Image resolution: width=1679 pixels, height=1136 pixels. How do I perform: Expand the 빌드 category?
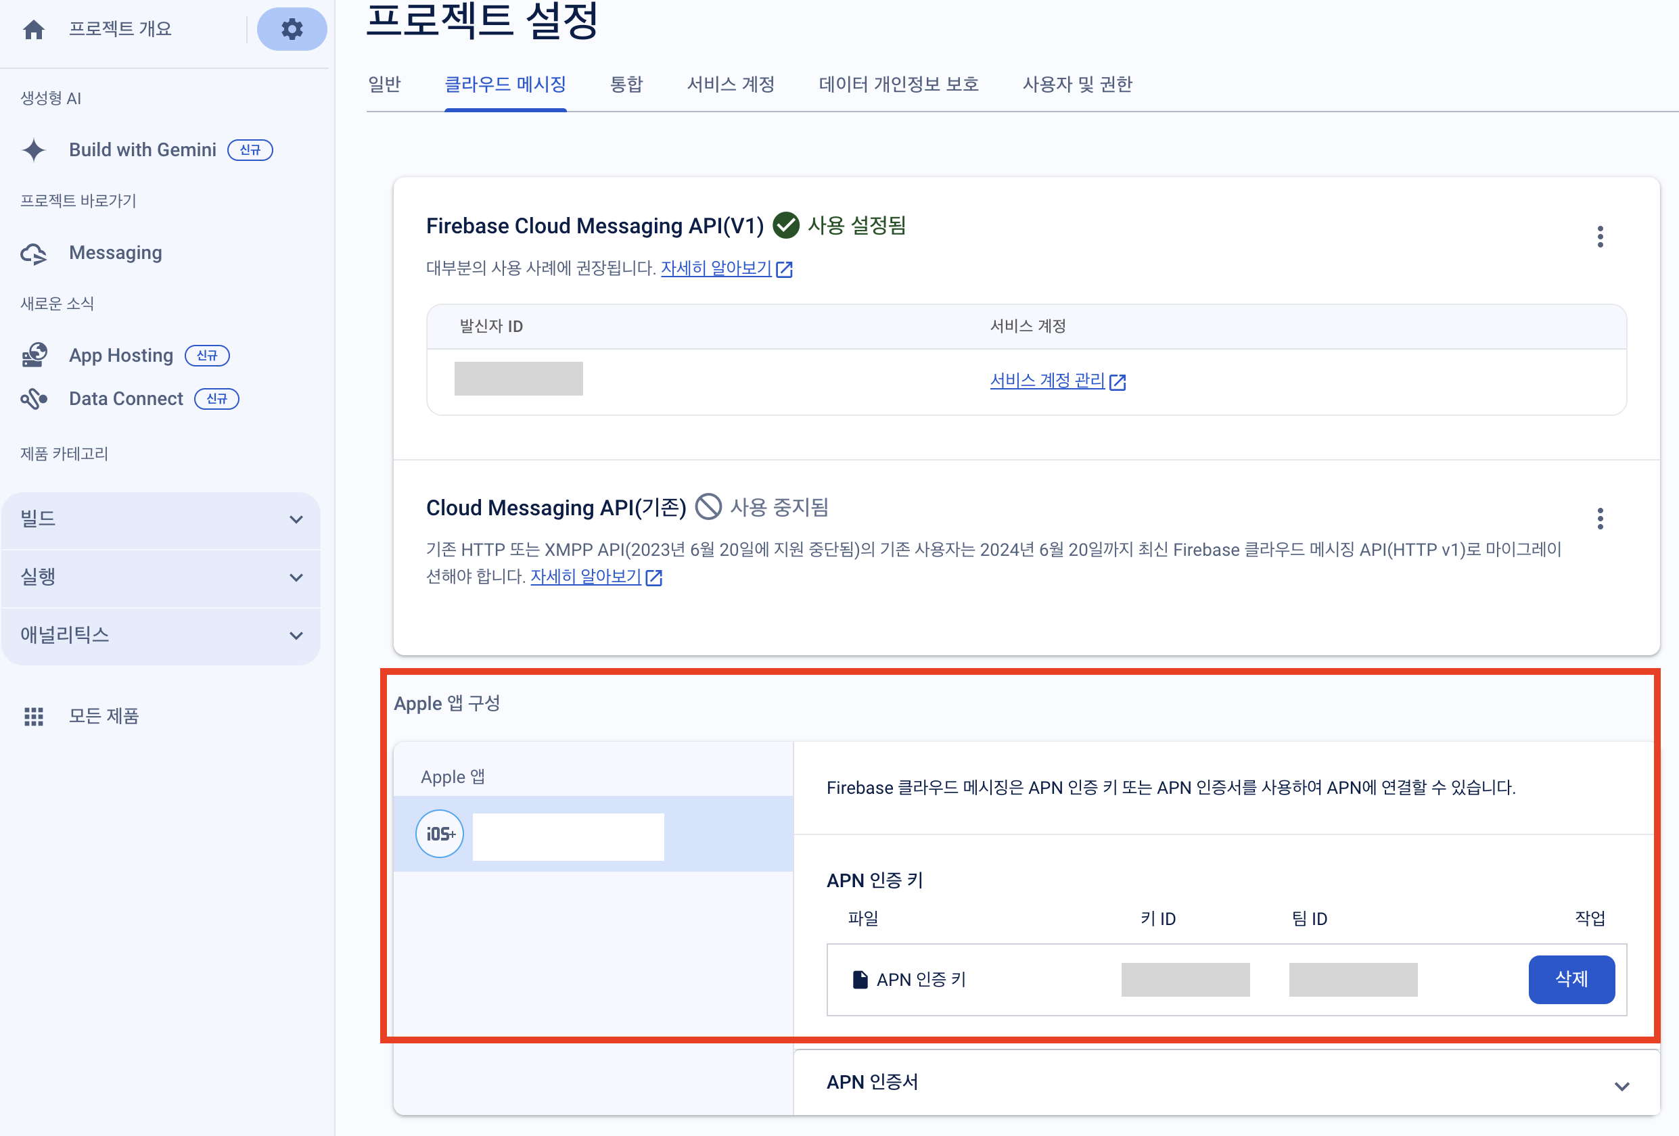pyautogui.click(x=296, y=519)
